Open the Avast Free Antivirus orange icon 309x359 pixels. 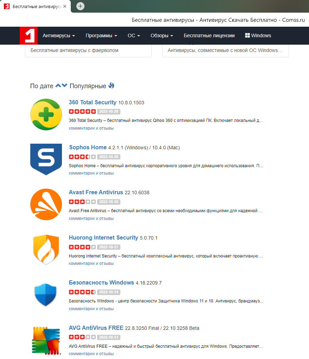click(x=46, y=204)
